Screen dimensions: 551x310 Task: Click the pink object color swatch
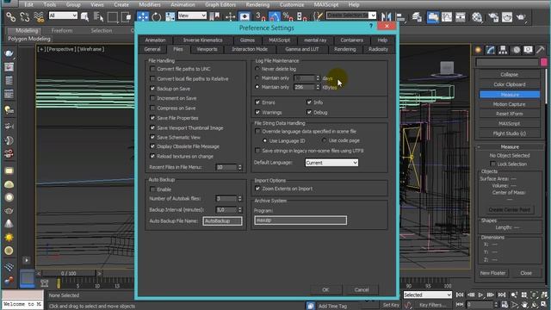coord(543,62)
